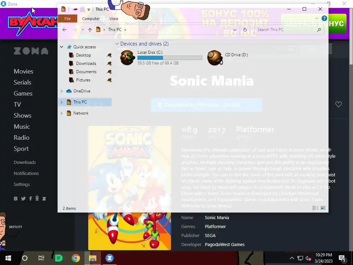This screenshot has height=265, width=353.
Task: Select Pictures in Quick access
Action: (83, 80)
